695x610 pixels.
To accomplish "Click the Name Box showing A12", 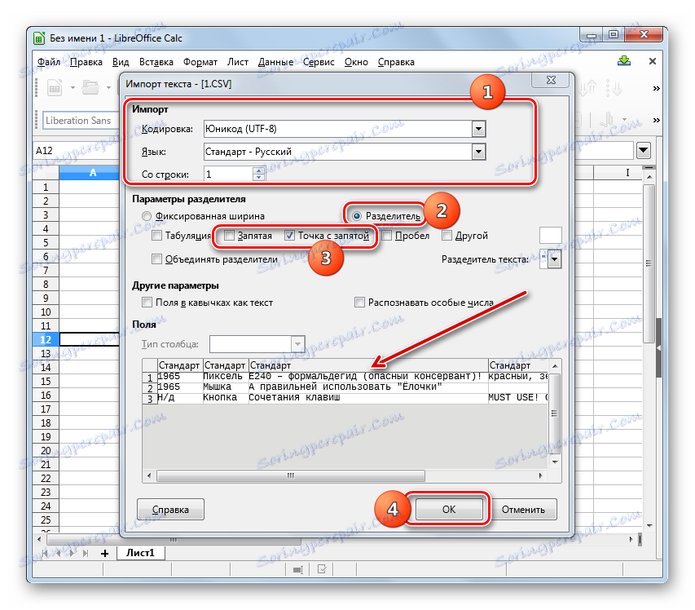I will pos(75,151).
